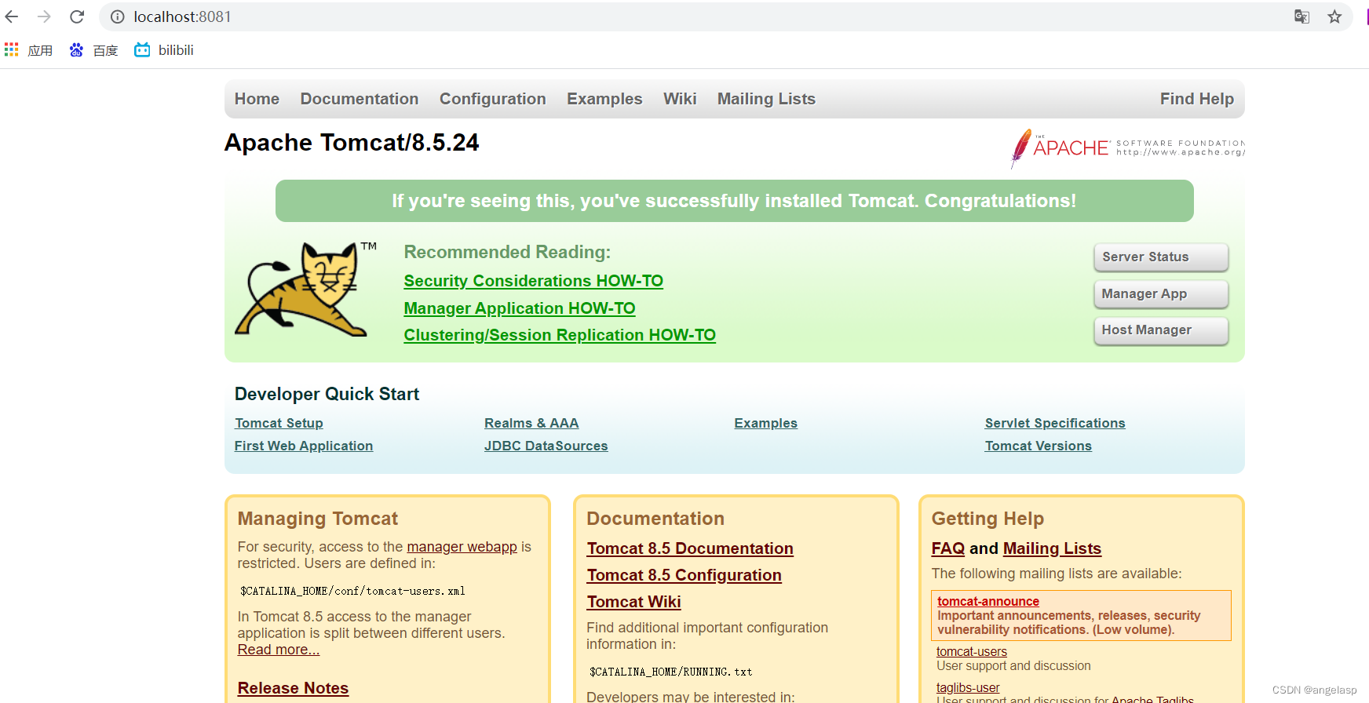
Task: Open Find Help in the nav bar
Action: coord(1197,99)
